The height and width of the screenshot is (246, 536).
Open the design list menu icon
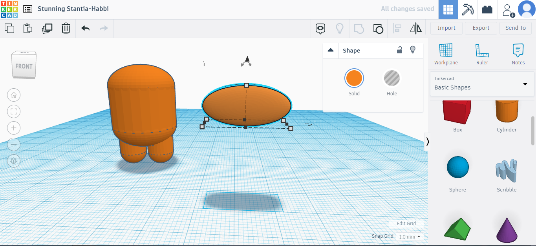pos(27,9)
